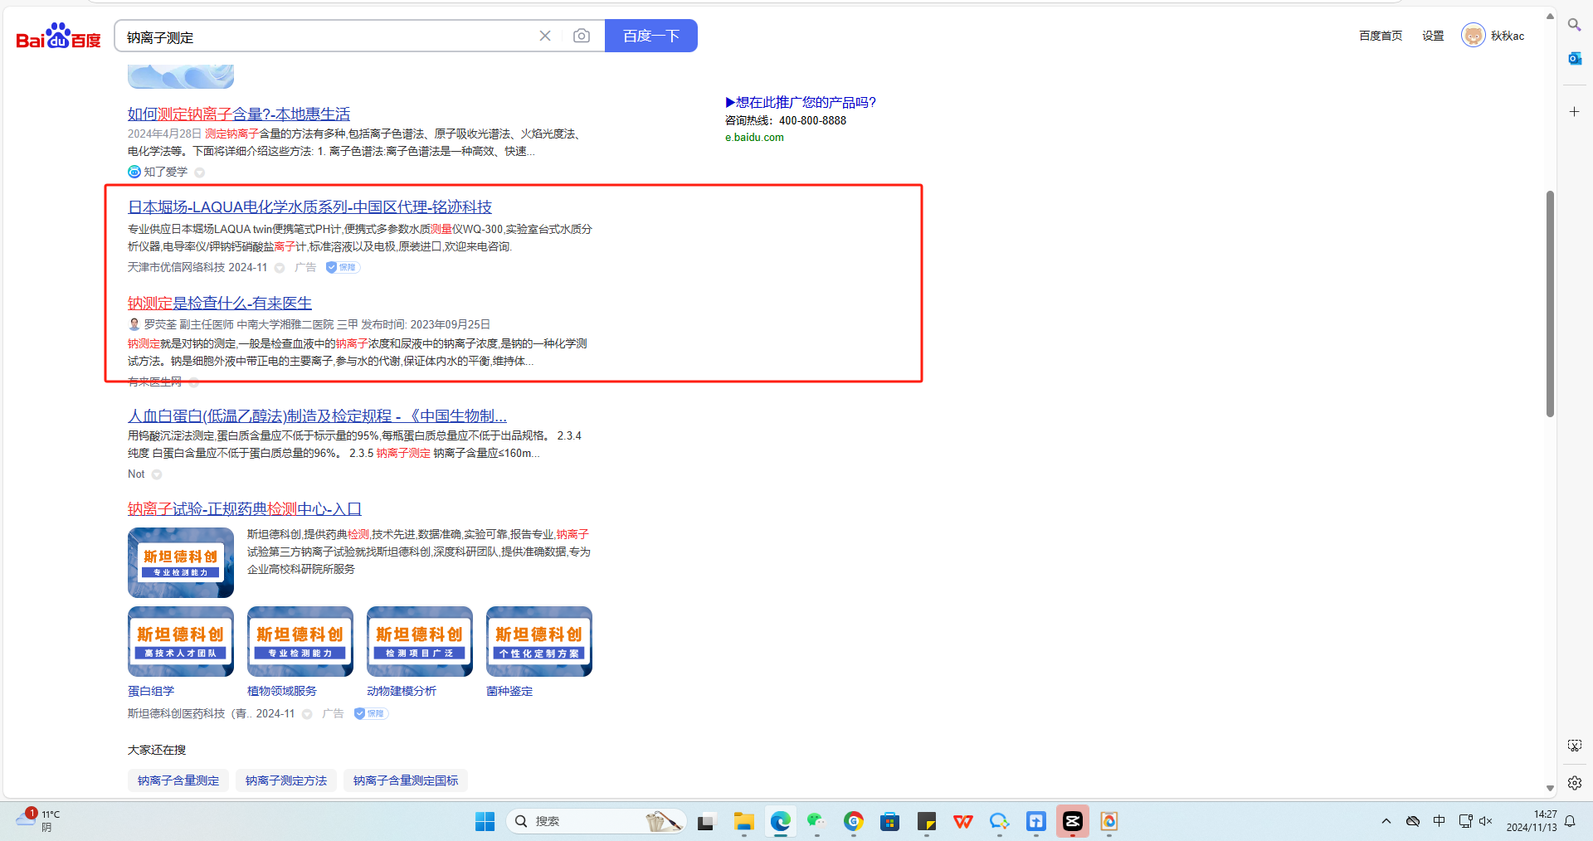Toggle the Chinese input method indicator
The width and height of the screenshot is (1593, 841).
(x=1439, y=821)
